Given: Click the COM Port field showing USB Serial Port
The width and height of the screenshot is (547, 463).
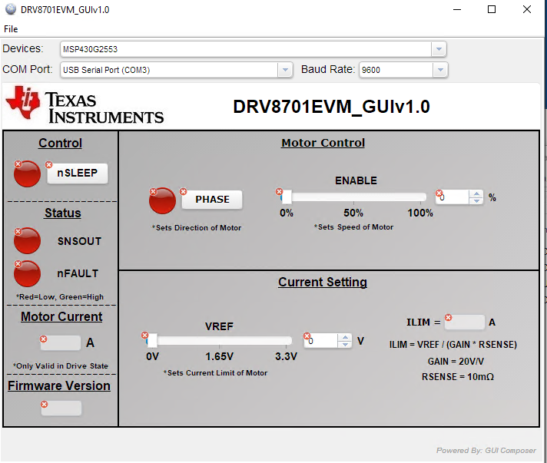Looking at the screenshot, I should pyautogui.click(x=176, y=70).
